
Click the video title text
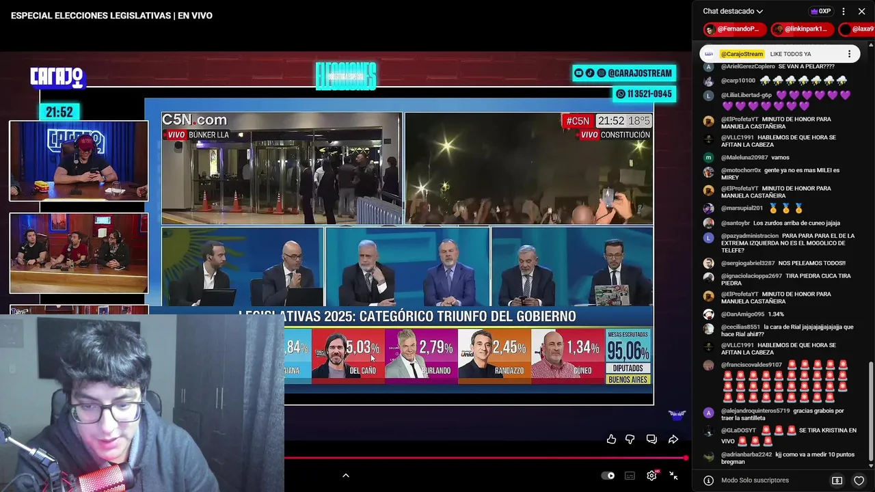[111, 16]
